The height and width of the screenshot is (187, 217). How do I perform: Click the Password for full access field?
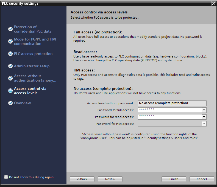[x=169, y=110]
